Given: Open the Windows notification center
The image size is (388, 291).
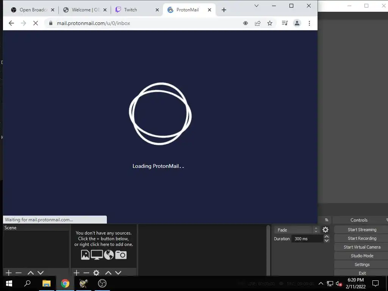Looking at the screenshot, I should (375, 283).
